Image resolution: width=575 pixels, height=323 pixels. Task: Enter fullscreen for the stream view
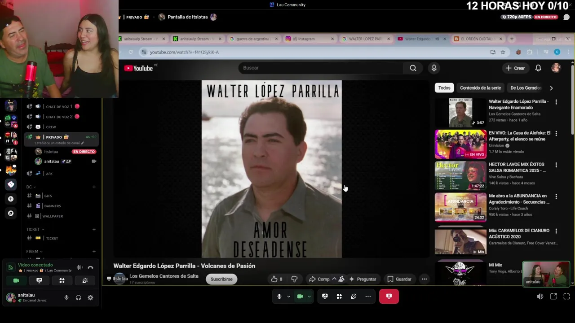pyautogui.click(x=566, y=296)
